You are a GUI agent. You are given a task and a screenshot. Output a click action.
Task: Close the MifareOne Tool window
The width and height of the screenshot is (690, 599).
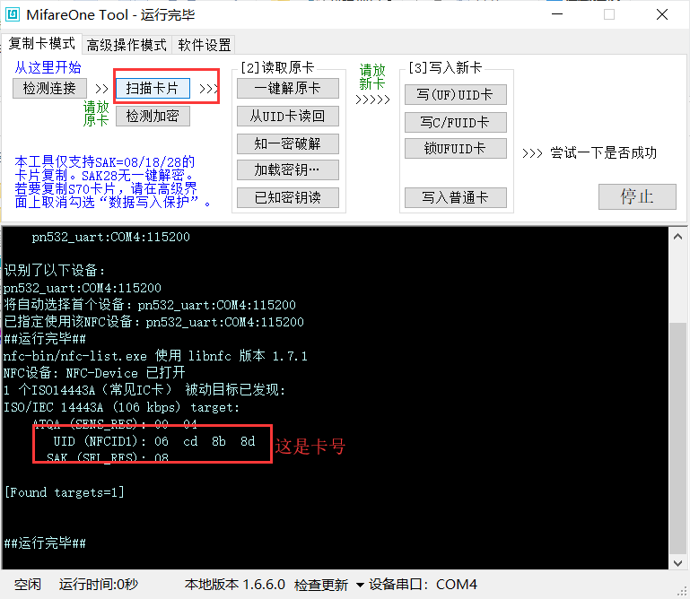click(662, 14)
